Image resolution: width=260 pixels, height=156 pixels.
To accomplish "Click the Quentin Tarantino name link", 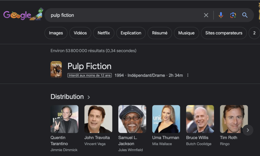I will point(59,141).
